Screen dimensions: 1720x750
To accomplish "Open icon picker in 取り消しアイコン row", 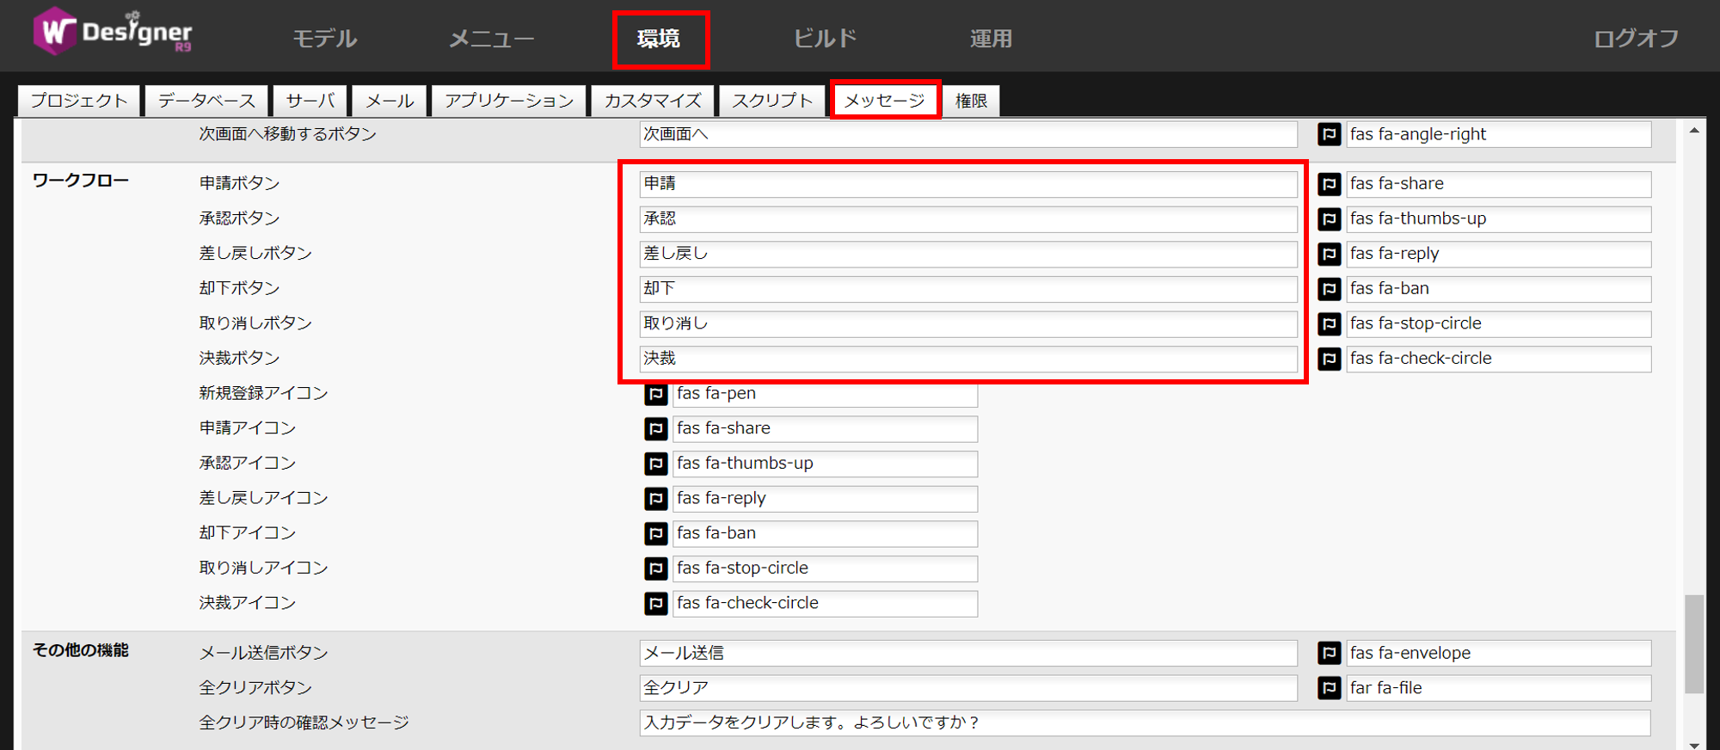I will pyautogui.click(x=655, y=569).
